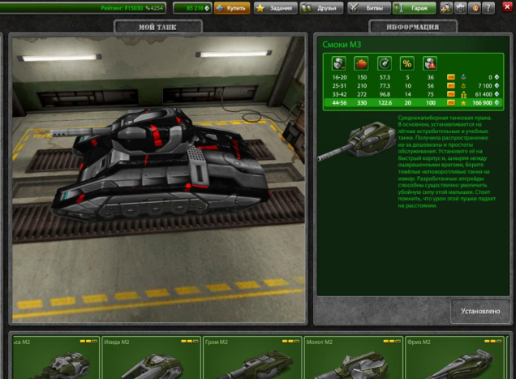This screenshot has height=379, width=516.
Task: Select the Молот M2 item card
Action: [352, 358]
